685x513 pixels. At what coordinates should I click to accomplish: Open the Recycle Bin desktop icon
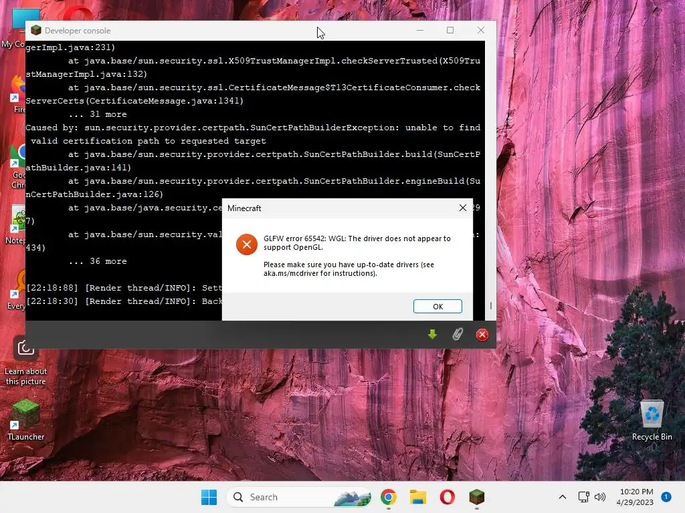[652, 420]
